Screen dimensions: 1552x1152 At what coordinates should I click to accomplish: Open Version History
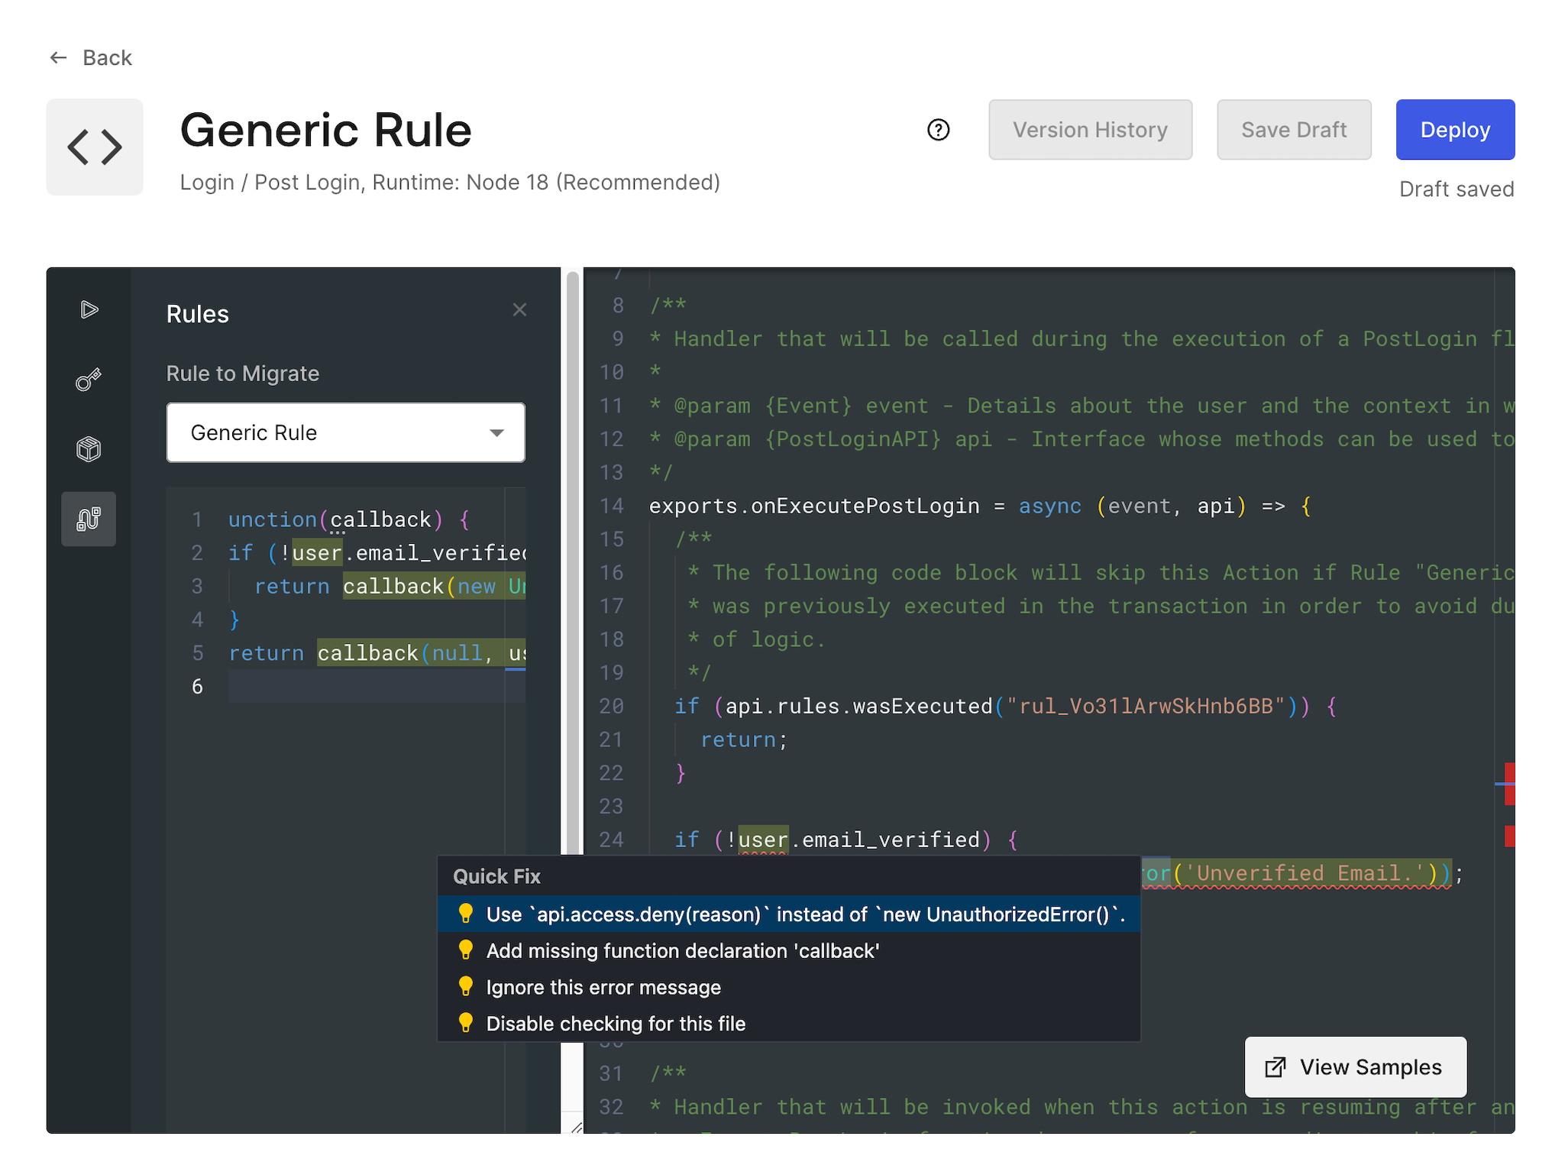pyautogui.click(x=1089, y=130)
